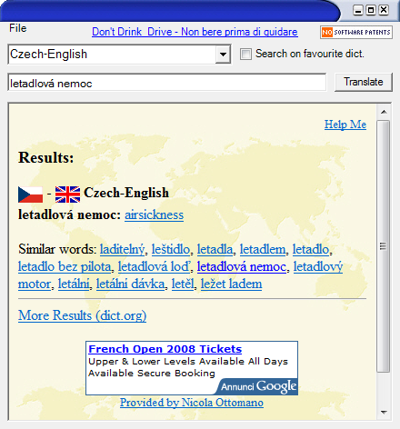Open the Help Me link
This screenshot has width=400, height=429.
(x=345, y=125)
